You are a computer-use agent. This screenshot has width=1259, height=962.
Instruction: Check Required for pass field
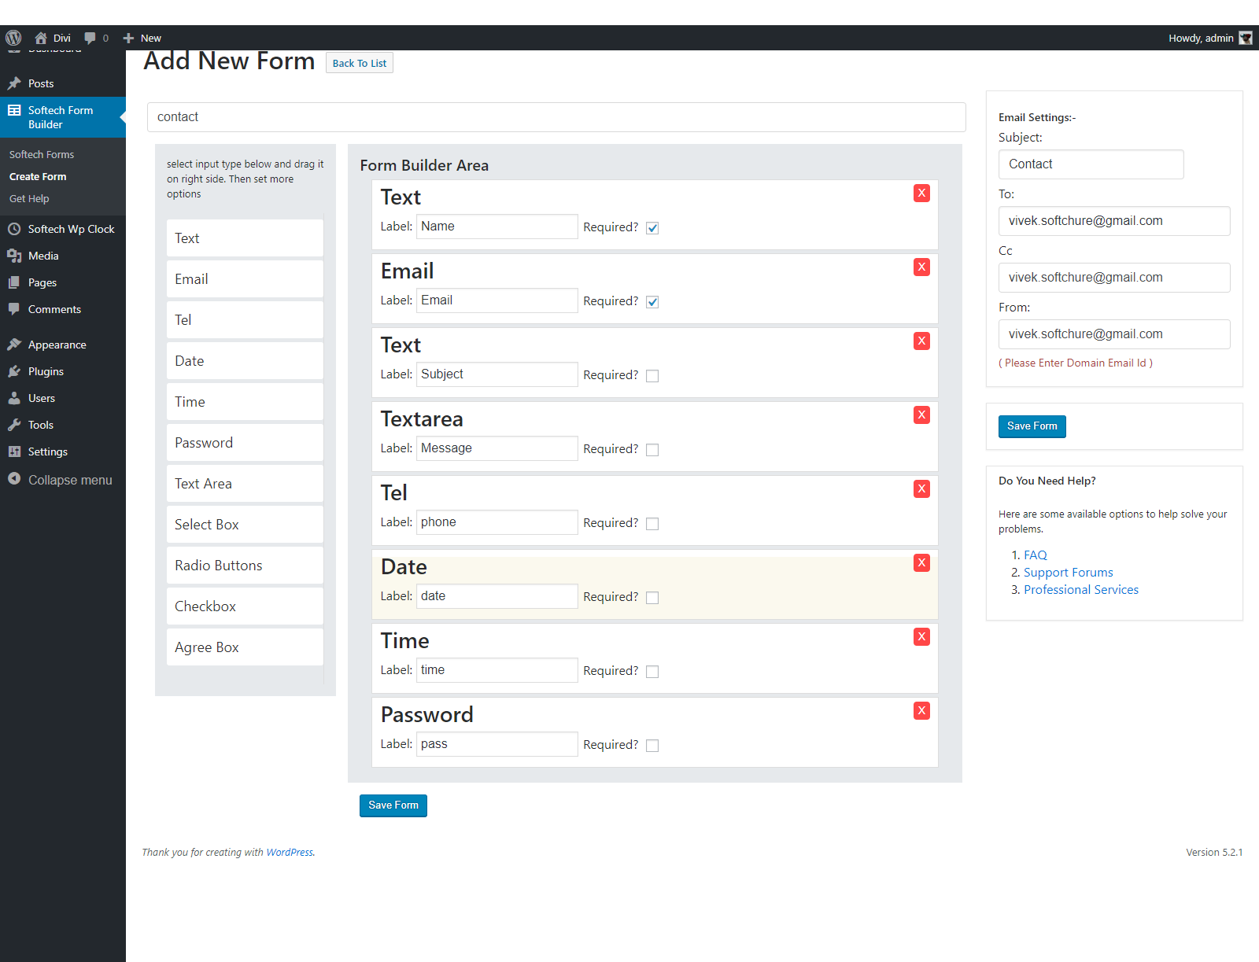click(652, 746)
